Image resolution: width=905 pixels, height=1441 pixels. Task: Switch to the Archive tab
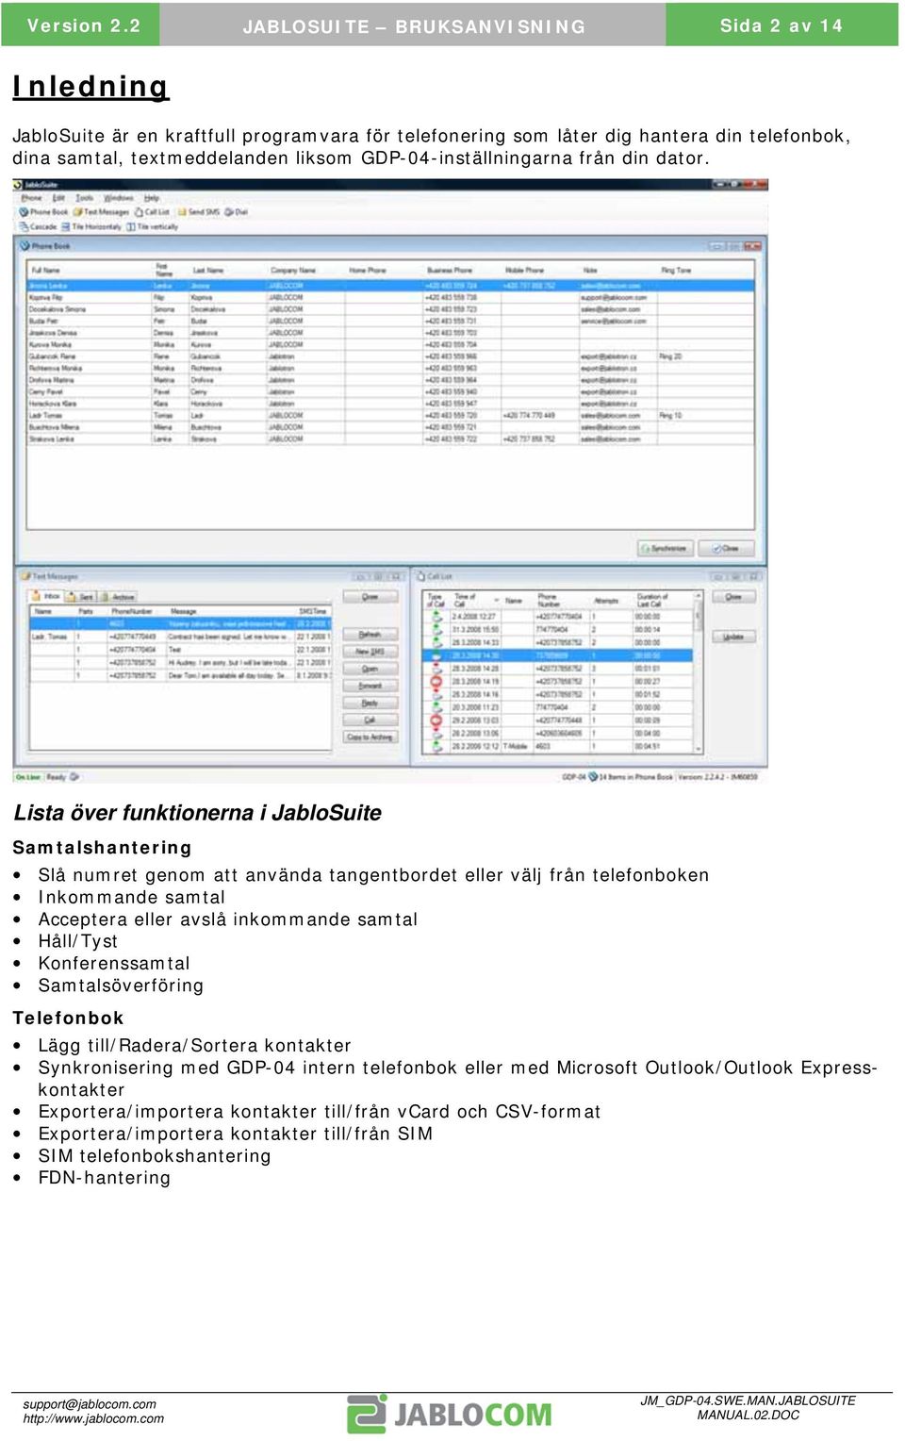tap(118, 596)
